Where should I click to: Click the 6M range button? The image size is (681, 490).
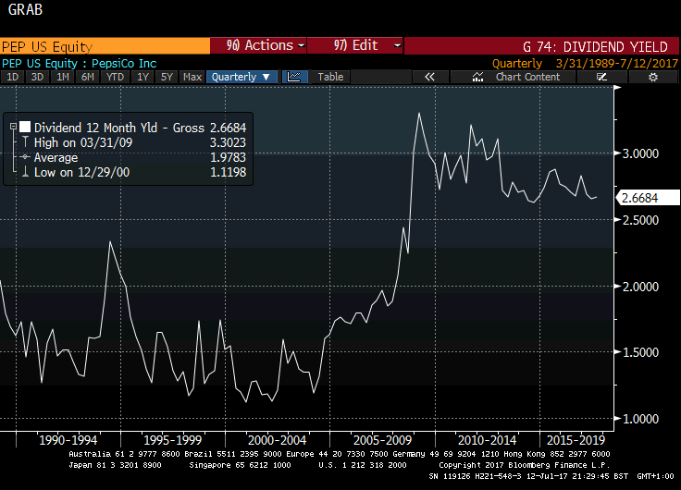[x=88, y=78]
